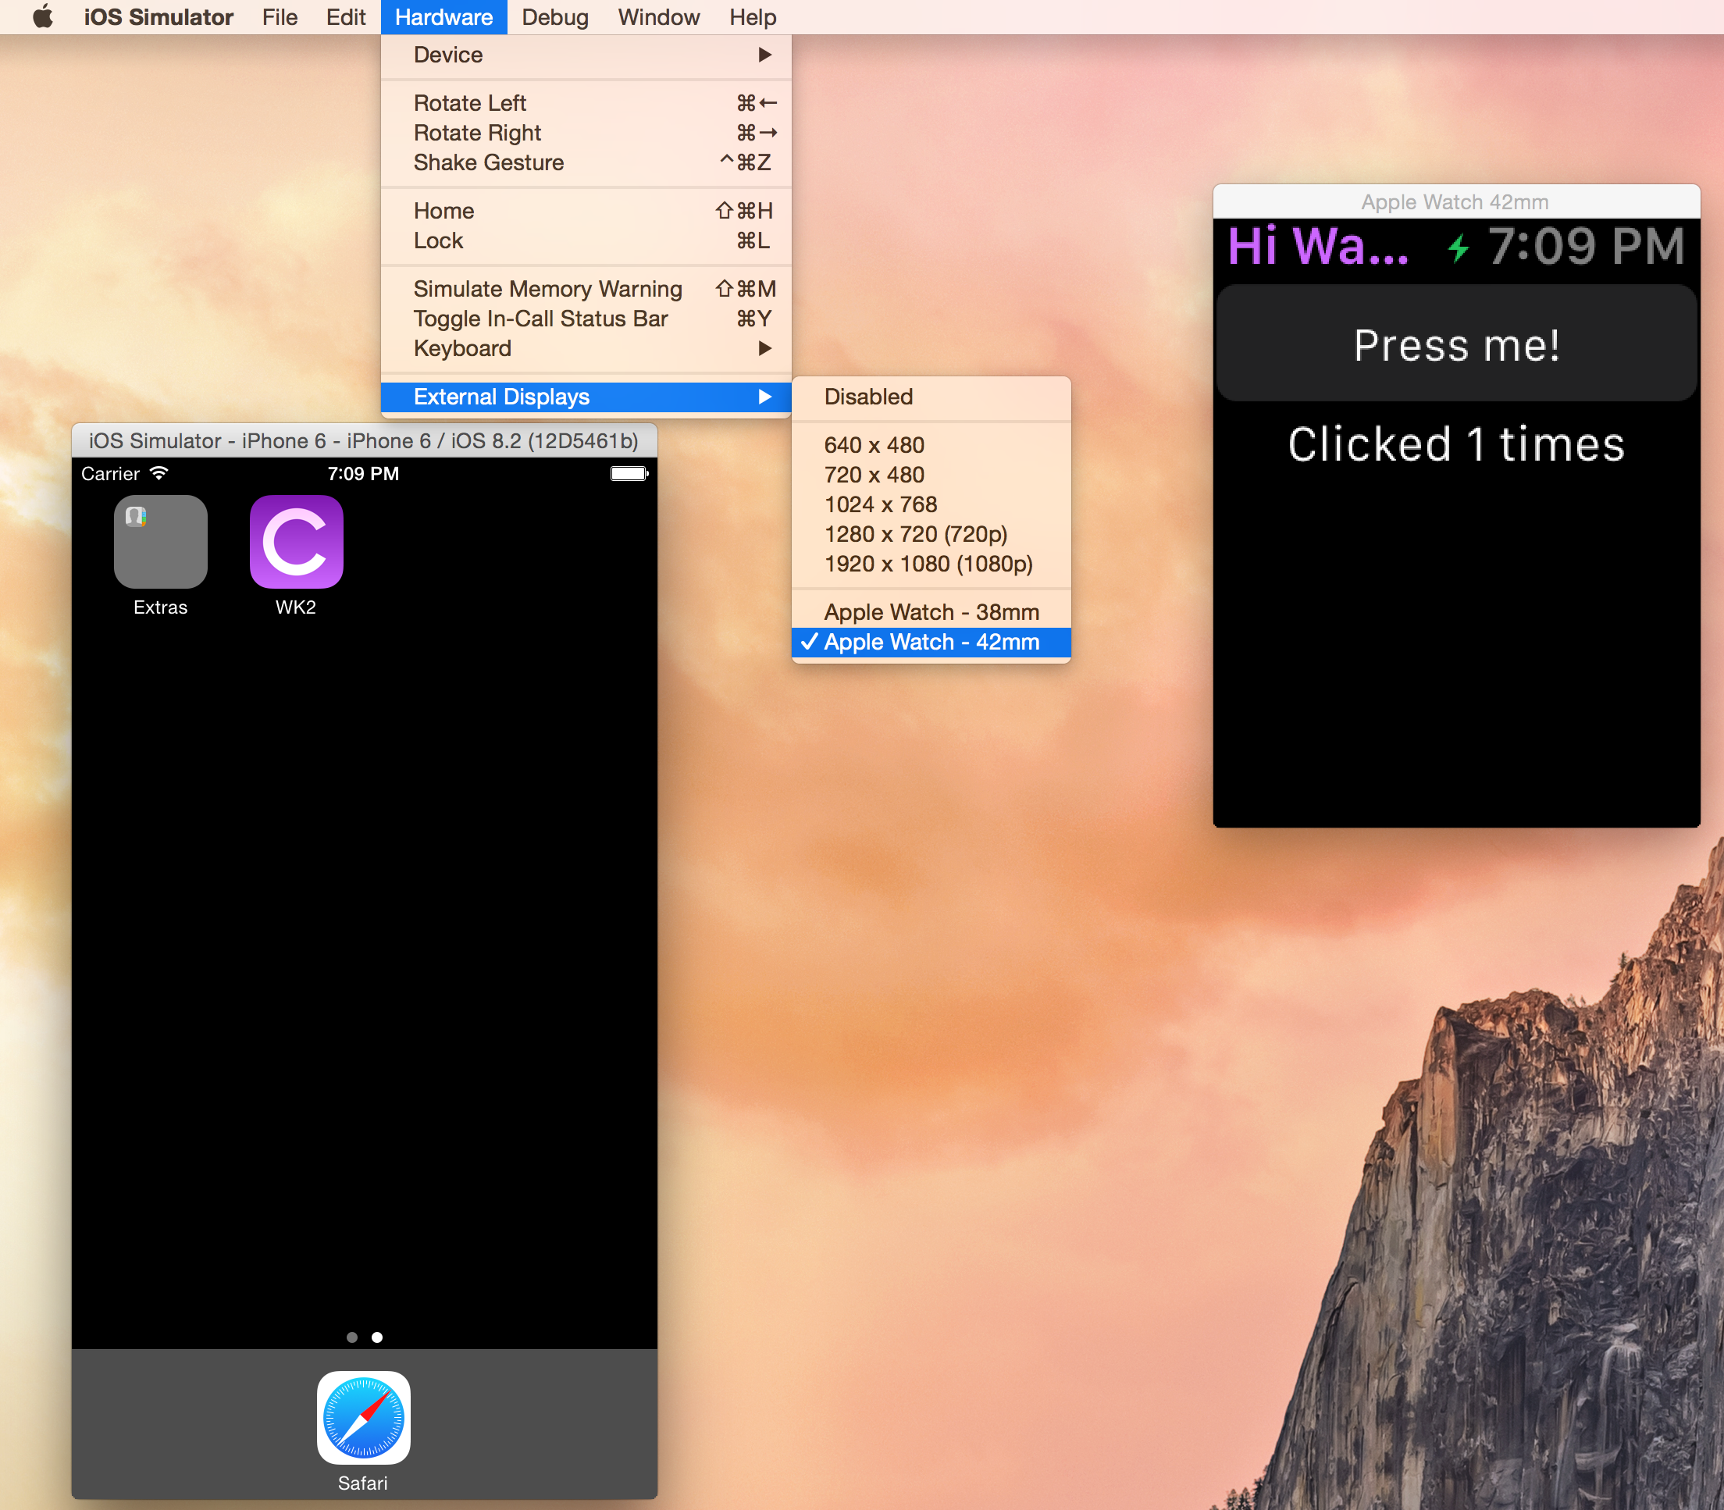Click the green charging bolt on watch
The height and width of the screenshot is (1510, 1724).
[x=1458, y=248]
